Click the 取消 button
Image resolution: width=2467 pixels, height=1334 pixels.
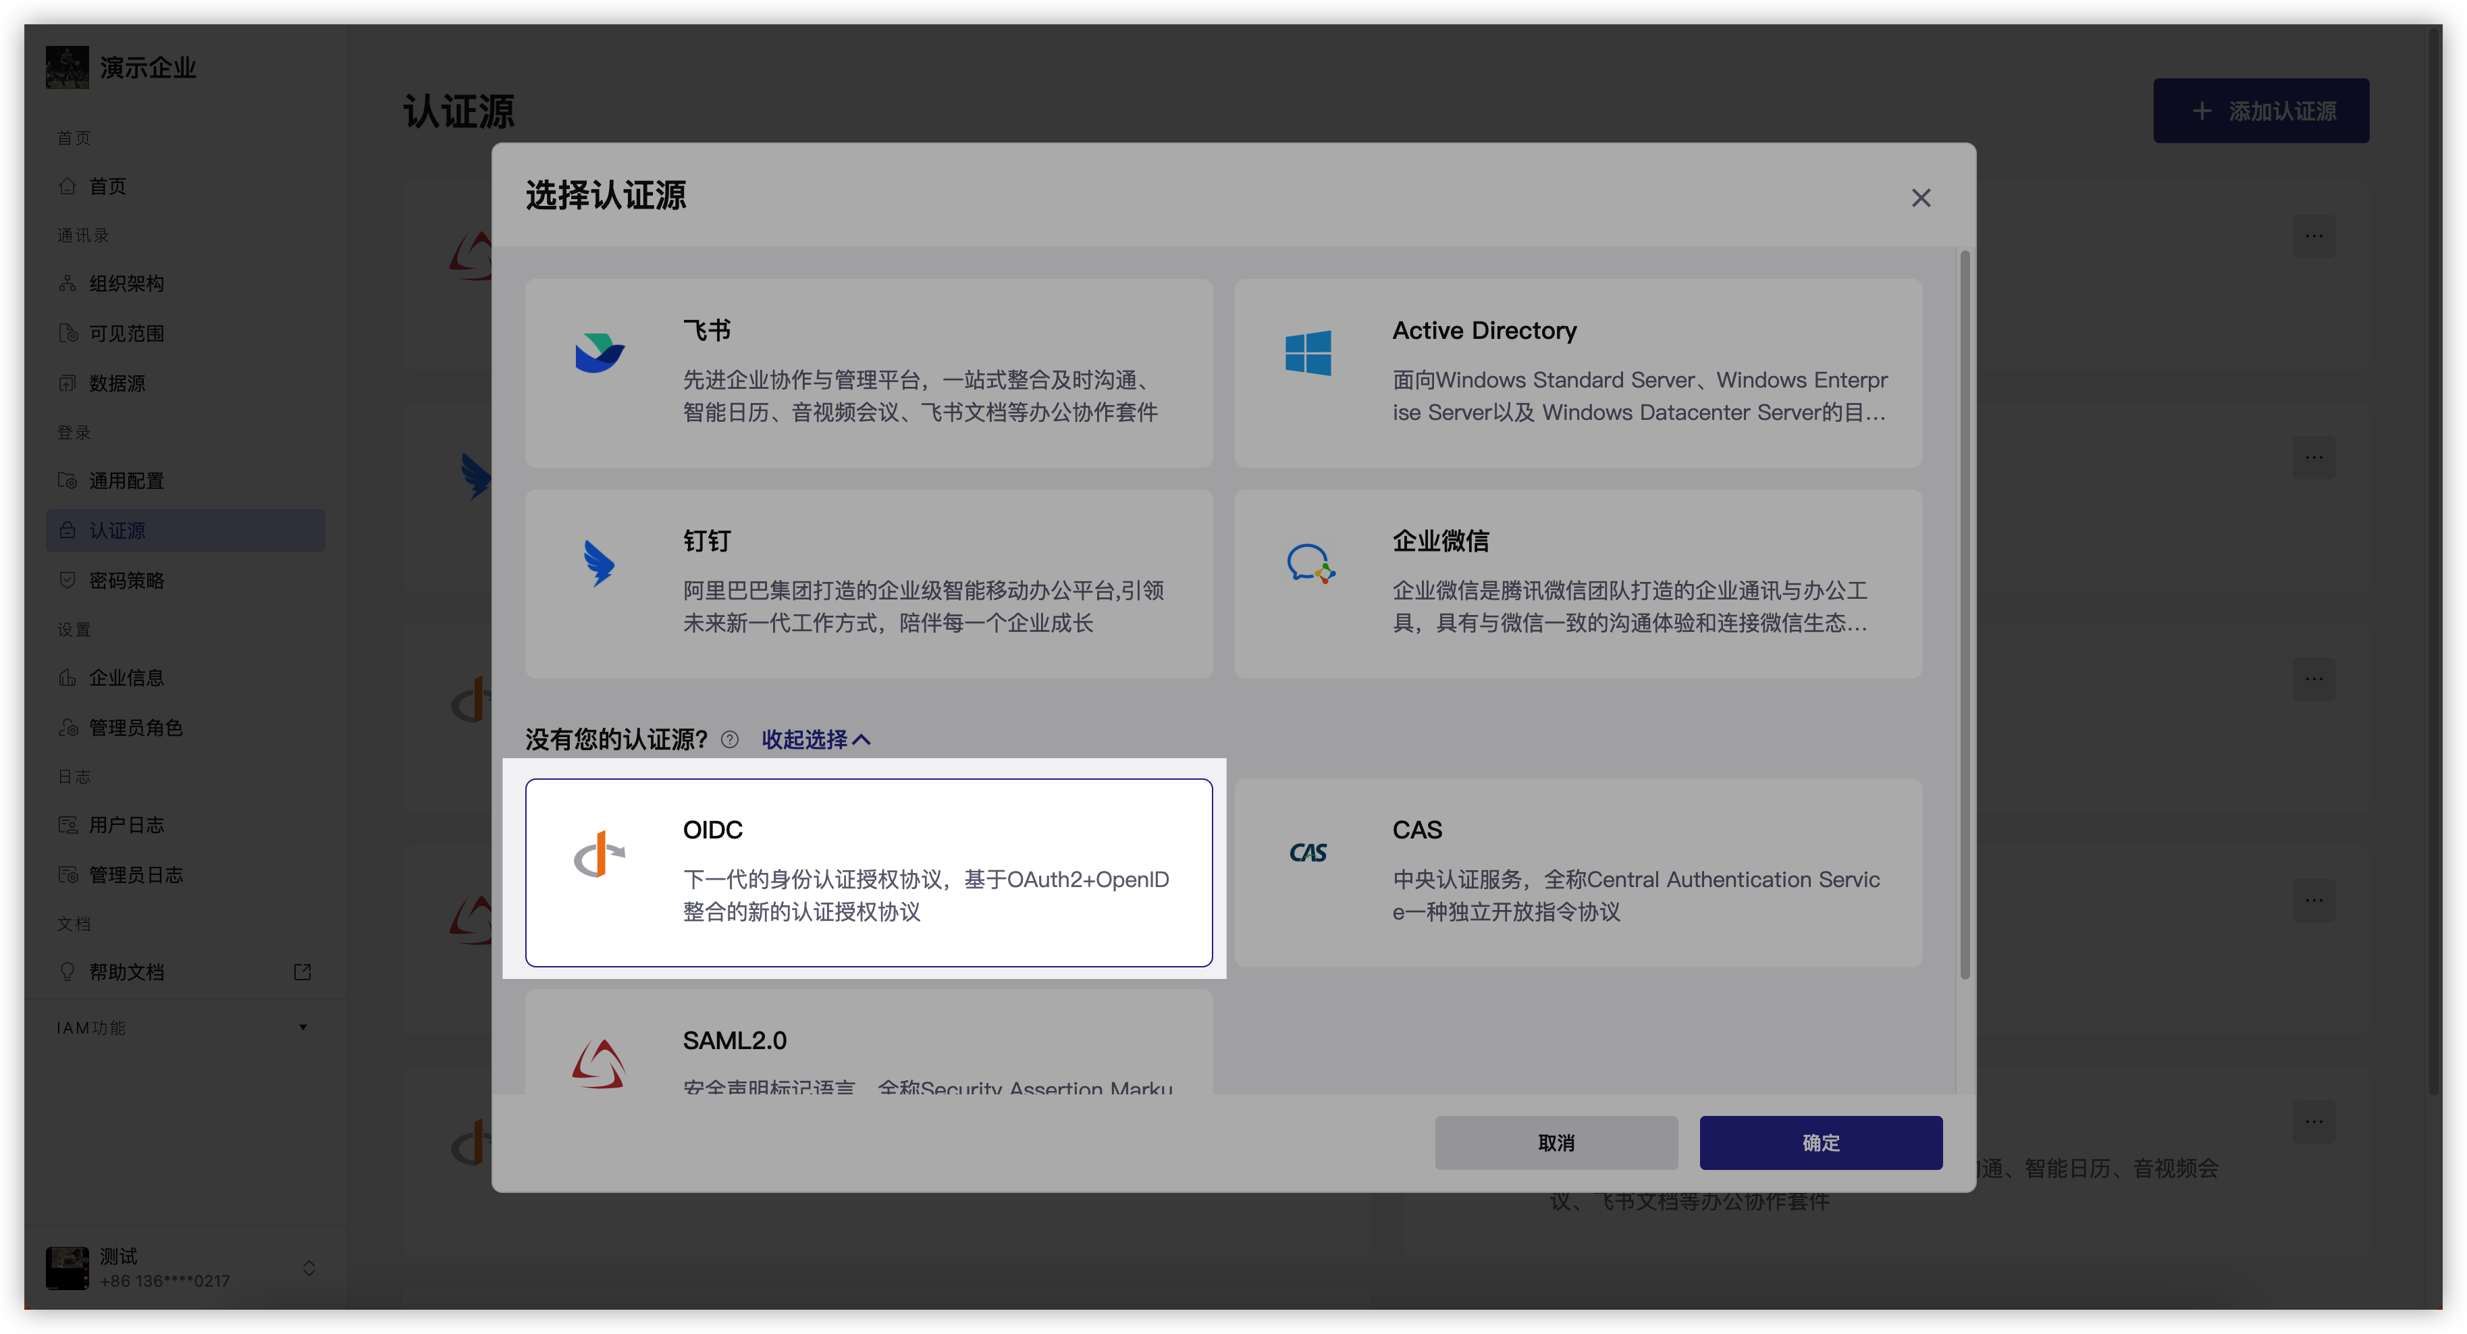(x=1556, y=1142)
